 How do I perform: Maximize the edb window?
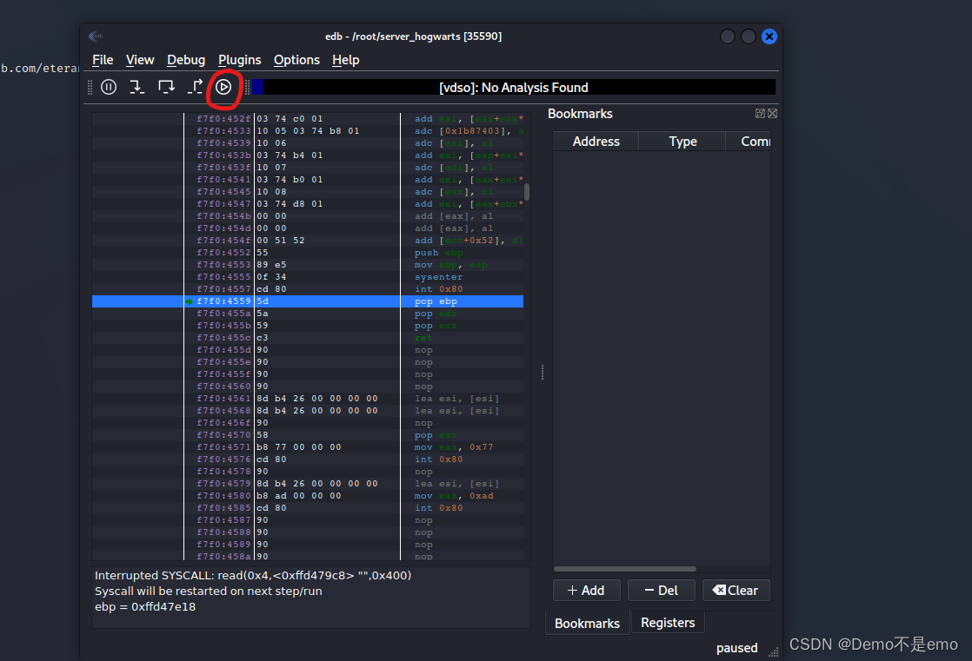click(x=749, y=36)
